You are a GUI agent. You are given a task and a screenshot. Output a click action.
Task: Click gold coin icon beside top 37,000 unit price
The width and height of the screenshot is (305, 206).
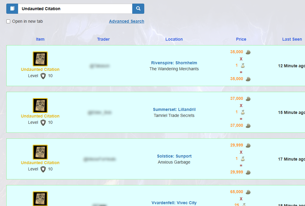pos(248,99)
